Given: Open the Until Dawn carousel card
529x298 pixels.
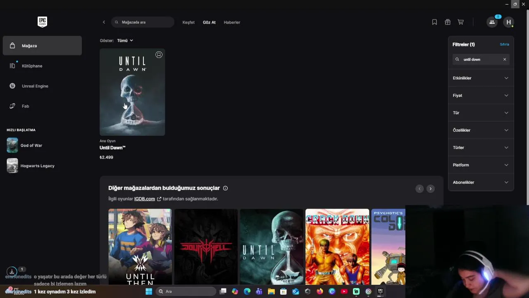Looking at the screenshot, I should point(272,247).
